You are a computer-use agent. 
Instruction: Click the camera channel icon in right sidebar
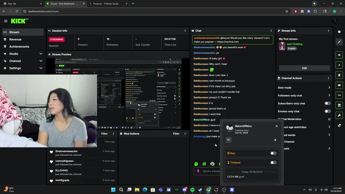tap(339, 105)
